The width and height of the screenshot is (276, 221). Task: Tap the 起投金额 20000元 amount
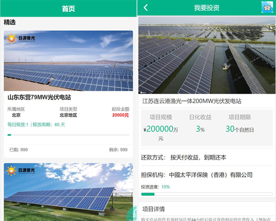pyautogui.click(x=120, y=115)
